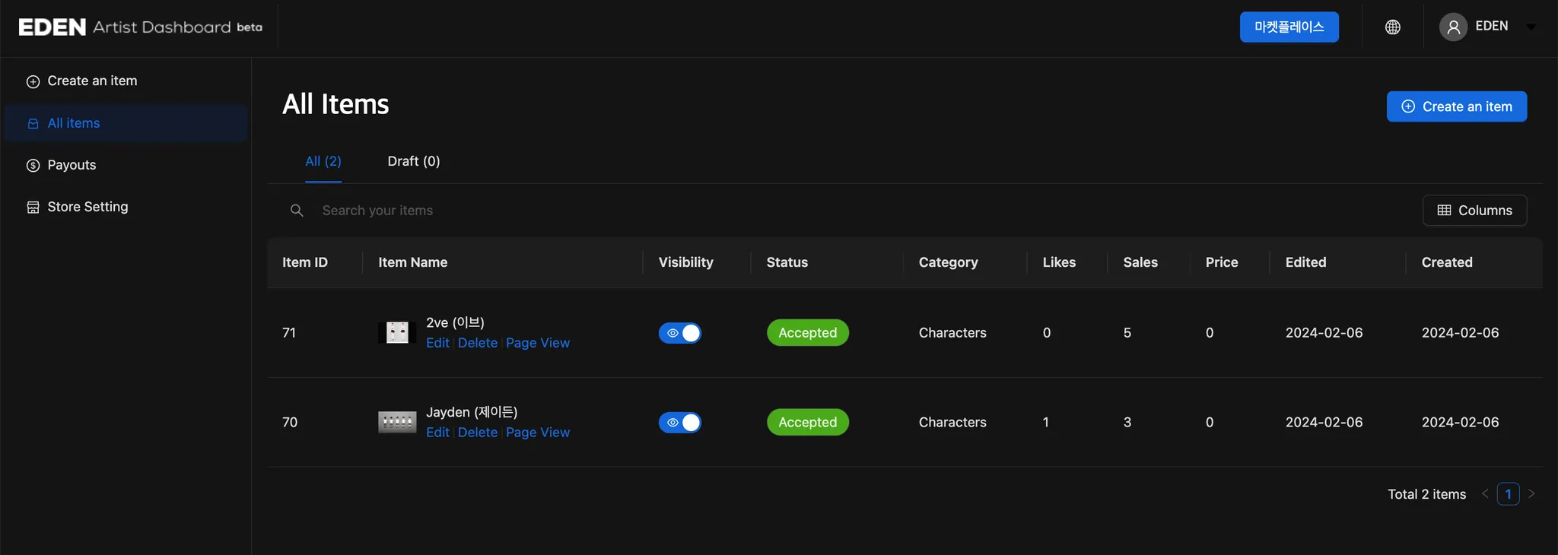1558x555 pixels.
Task: Go to previous page arrow
Action: point(1485,494)
